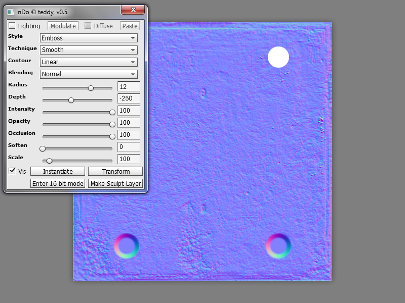Click the Soften slider handle
The width and height of the screenshot is (405, 303).
[43, 148]
